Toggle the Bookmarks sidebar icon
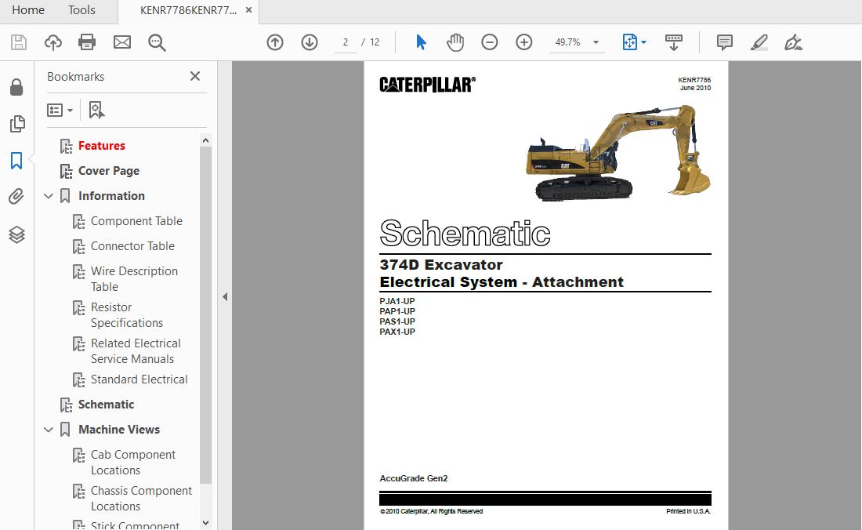 pos(16,161)
